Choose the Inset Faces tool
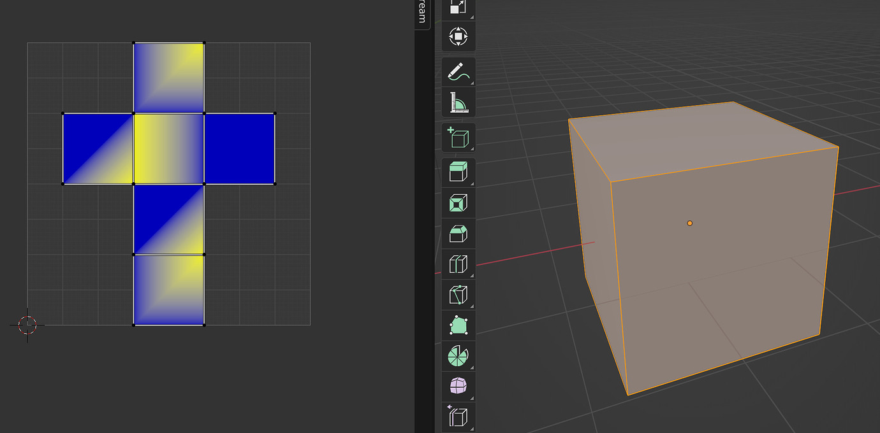The width and height of the screenshot is (880, 433). click(x=458, y=203)
